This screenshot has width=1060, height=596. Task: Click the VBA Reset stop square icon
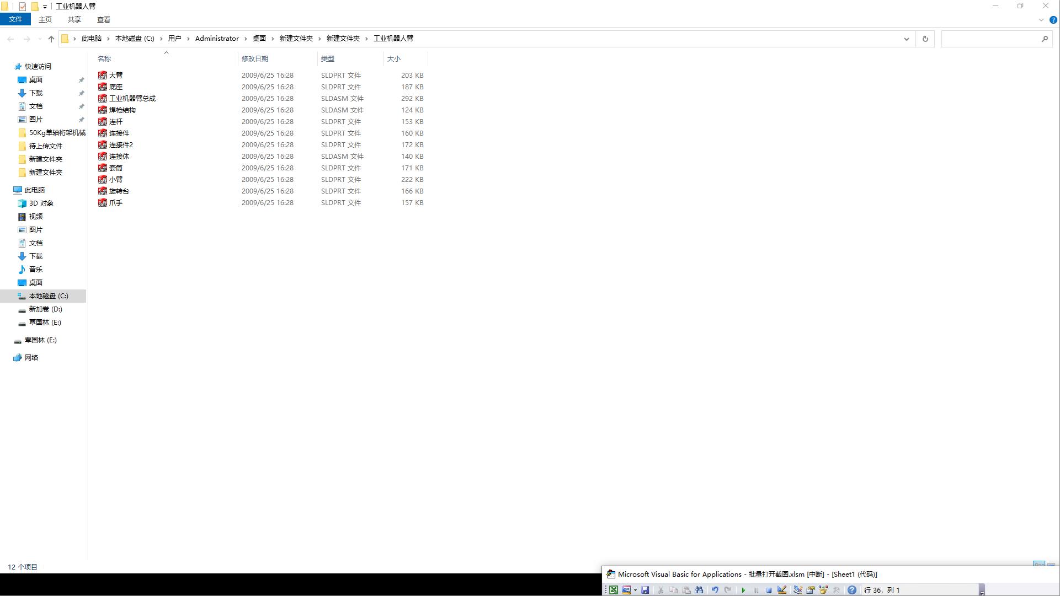[x=769, y=590]
